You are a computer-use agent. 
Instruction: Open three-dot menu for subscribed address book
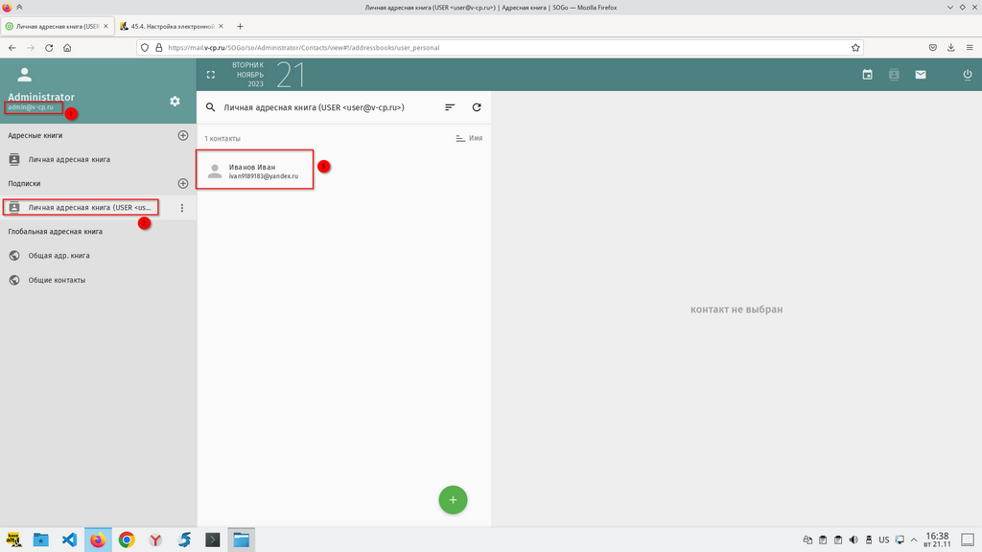[x=182, y=208]
